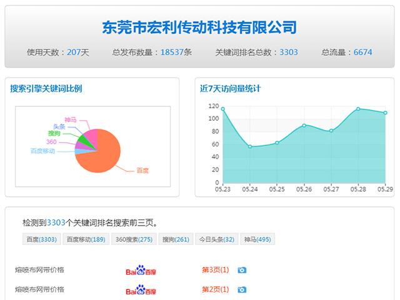Click the 05.24 data point on the line chart
The height and width of the screenshot is (300, 400).
tap(250, 146)
